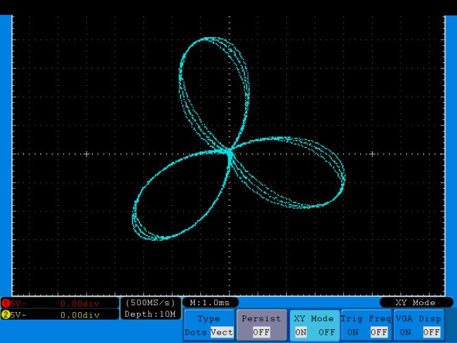The image size is (457, 343).
Task: Set Trig Freq to OFF
Action: pos(379,332)
